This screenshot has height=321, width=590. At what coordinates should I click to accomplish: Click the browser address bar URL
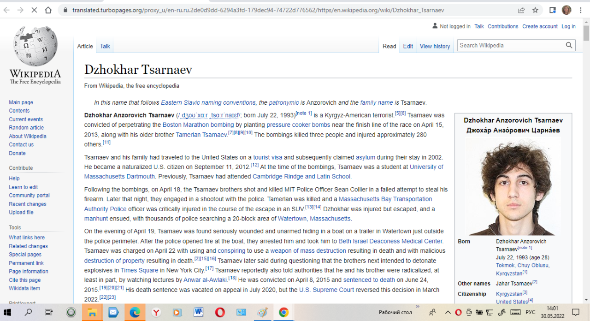click(x=258, y=10)
